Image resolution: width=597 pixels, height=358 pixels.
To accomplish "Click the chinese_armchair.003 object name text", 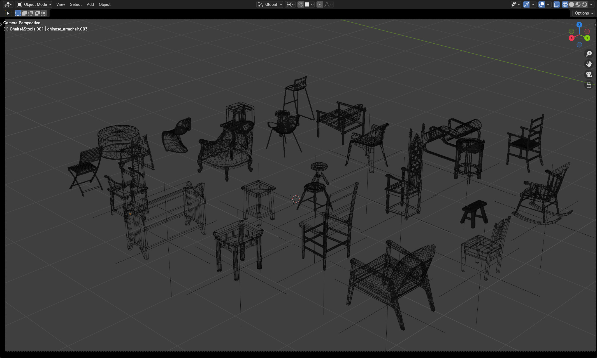I will click(x=67, y=29).
